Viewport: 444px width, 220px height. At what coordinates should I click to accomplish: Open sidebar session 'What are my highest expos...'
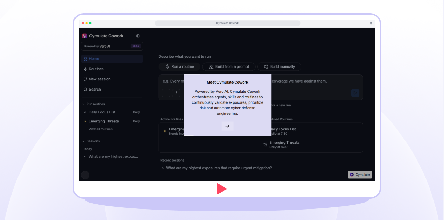(112, 156)
